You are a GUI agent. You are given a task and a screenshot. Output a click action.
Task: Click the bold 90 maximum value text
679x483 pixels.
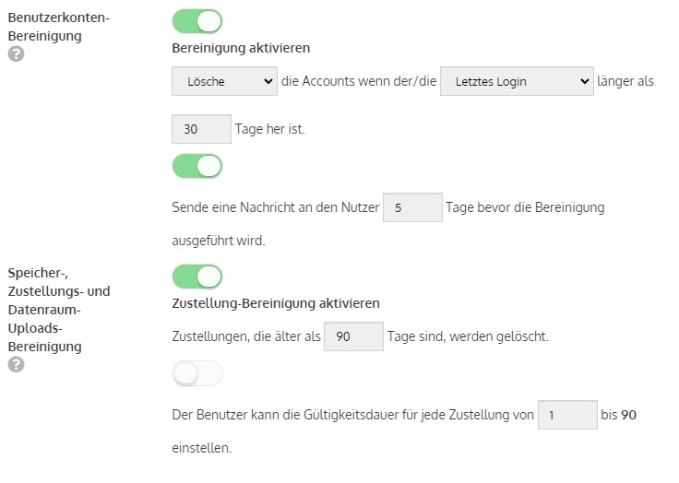point(628,415)
